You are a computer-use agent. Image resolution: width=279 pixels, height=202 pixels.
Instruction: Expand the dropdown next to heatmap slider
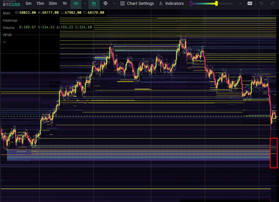(x=241, y=3)
